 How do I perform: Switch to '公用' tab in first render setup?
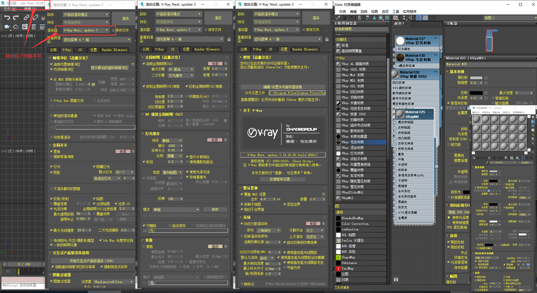tap(53, 50)
